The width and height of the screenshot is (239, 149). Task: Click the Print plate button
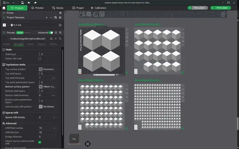click(223, 8)
